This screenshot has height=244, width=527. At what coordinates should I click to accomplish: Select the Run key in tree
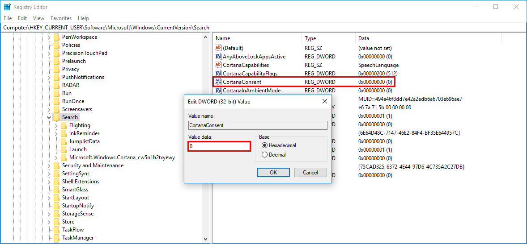pyautogui.click(x=67, y=93)
